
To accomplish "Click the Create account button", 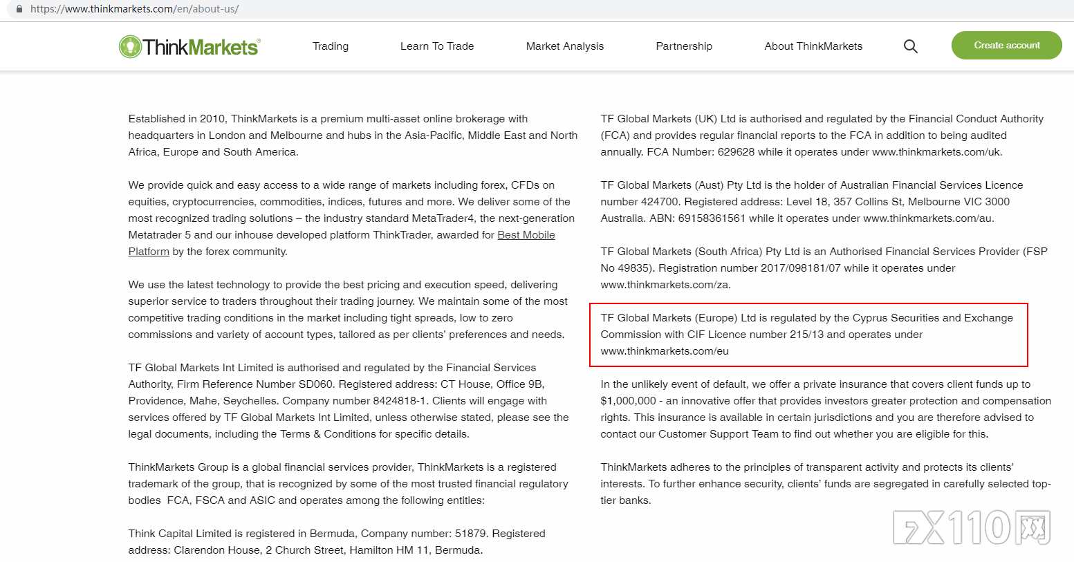I will coord(1007,45).
